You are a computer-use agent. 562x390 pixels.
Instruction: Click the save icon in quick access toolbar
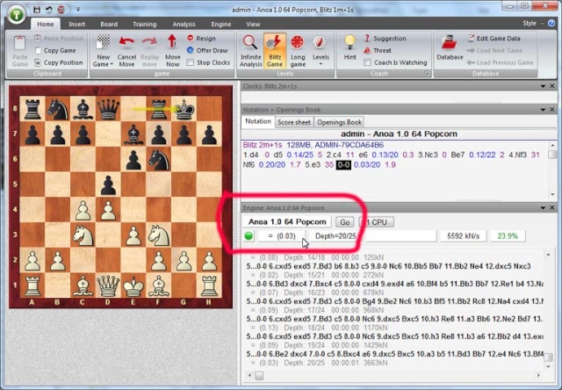[x=37, y=10]
